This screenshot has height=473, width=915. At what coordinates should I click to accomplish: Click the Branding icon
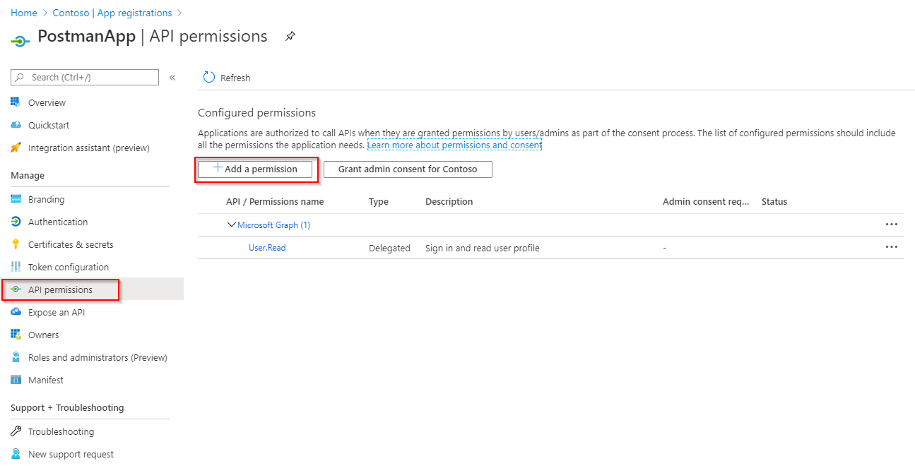click(16, 199)
